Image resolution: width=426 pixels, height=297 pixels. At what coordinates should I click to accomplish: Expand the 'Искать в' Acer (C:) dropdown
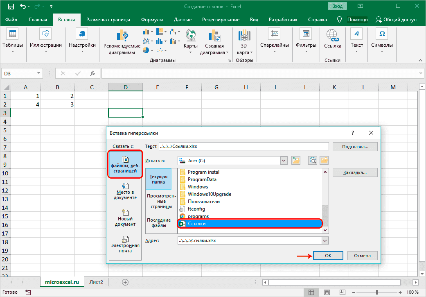tap(284, 161)
